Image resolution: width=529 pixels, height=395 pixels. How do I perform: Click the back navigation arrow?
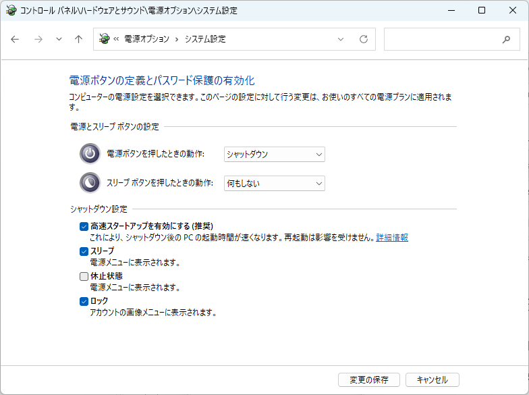pyautogui.click(x=16, y=39)
